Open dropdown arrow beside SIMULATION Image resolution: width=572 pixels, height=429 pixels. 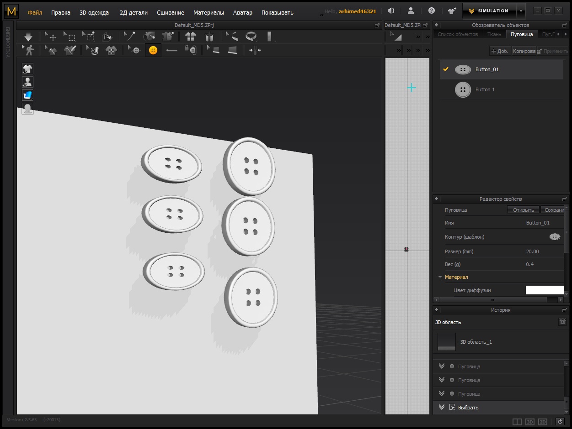tap(521, 11)
